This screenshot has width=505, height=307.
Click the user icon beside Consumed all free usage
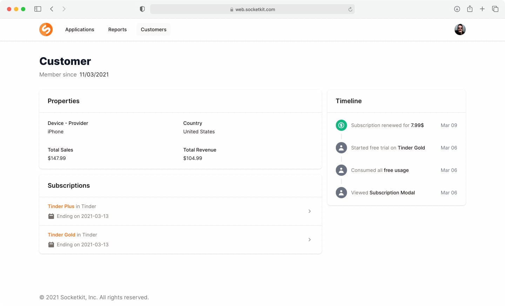(x=341, y=170)
